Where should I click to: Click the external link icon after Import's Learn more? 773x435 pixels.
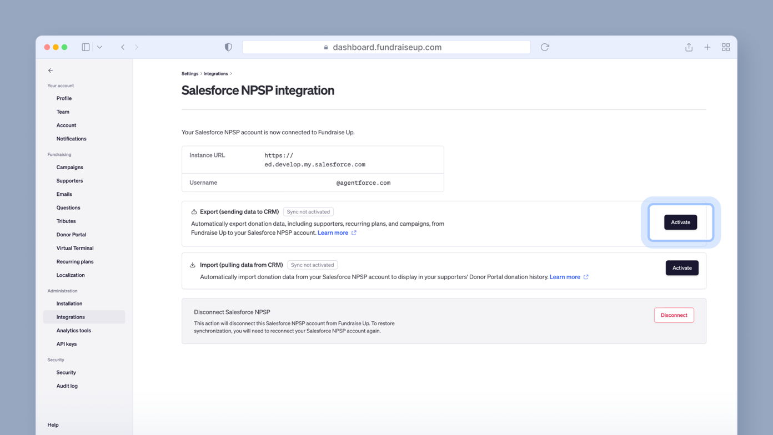[x=586, y=277]
